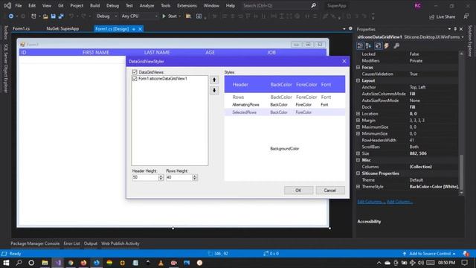Click the RC account avatar

click(418, 5)
